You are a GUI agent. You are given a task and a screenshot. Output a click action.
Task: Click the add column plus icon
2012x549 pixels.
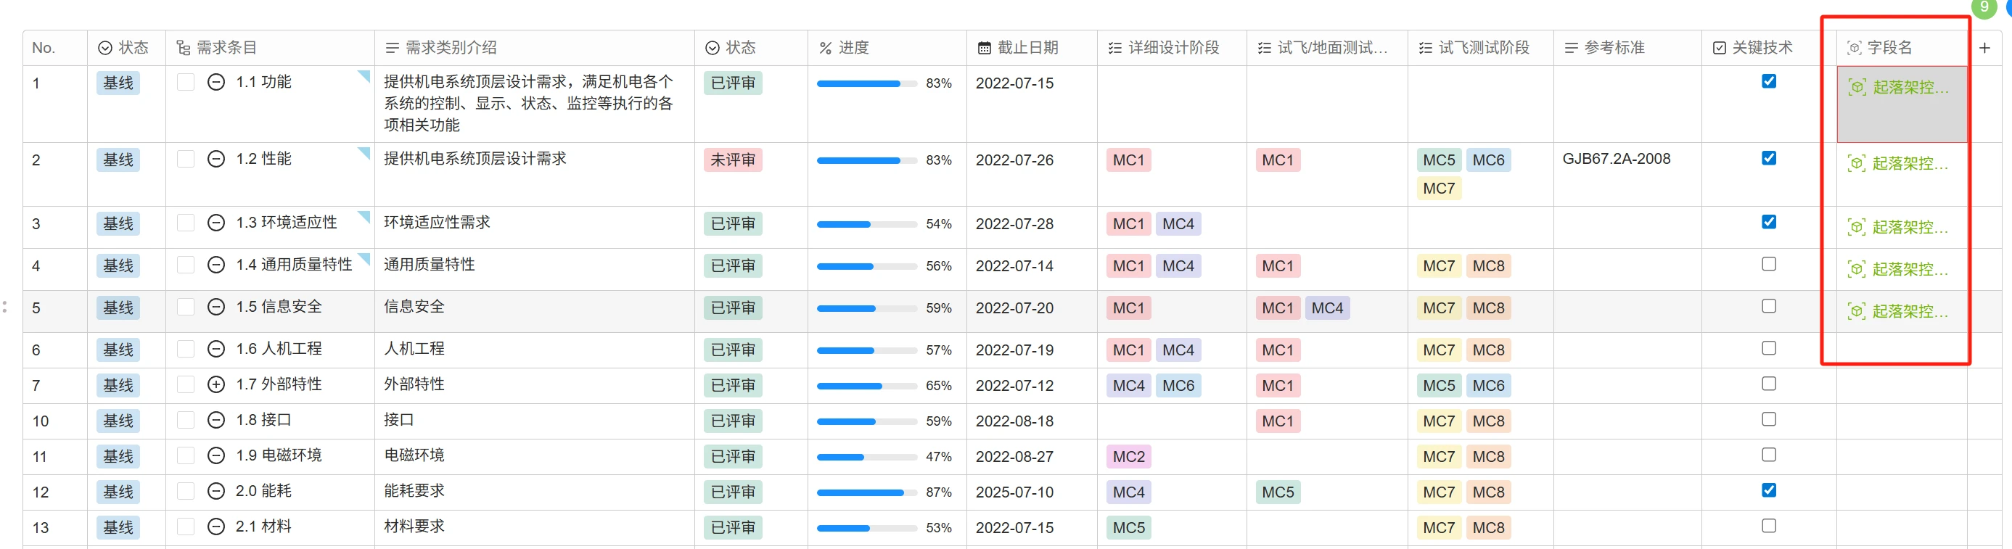pos(1984,48)
